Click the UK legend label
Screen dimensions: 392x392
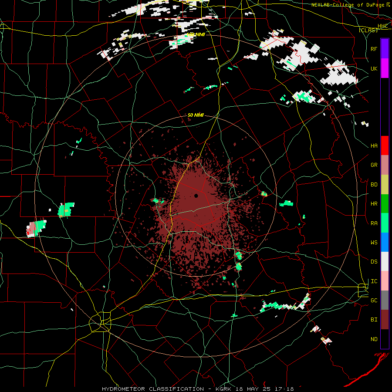[374, 68]
